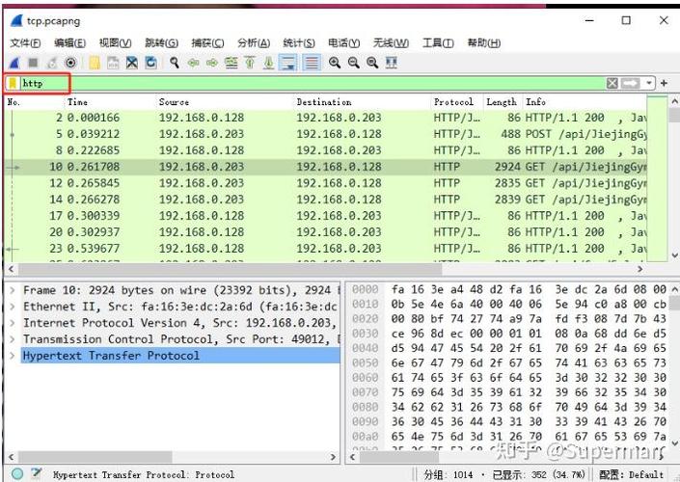This screenshot has width=680, height=482.
Task: Sort packets by Source column
Action: pyautogui.click(x=225, y=102)
